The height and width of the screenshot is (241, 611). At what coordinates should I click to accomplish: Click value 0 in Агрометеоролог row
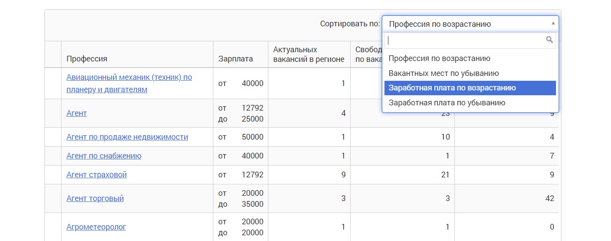(x=552, y=227)
